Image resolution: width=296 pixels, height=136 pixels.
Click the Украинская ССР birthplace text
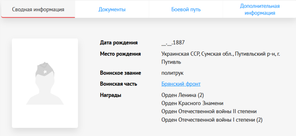[221, 58]
